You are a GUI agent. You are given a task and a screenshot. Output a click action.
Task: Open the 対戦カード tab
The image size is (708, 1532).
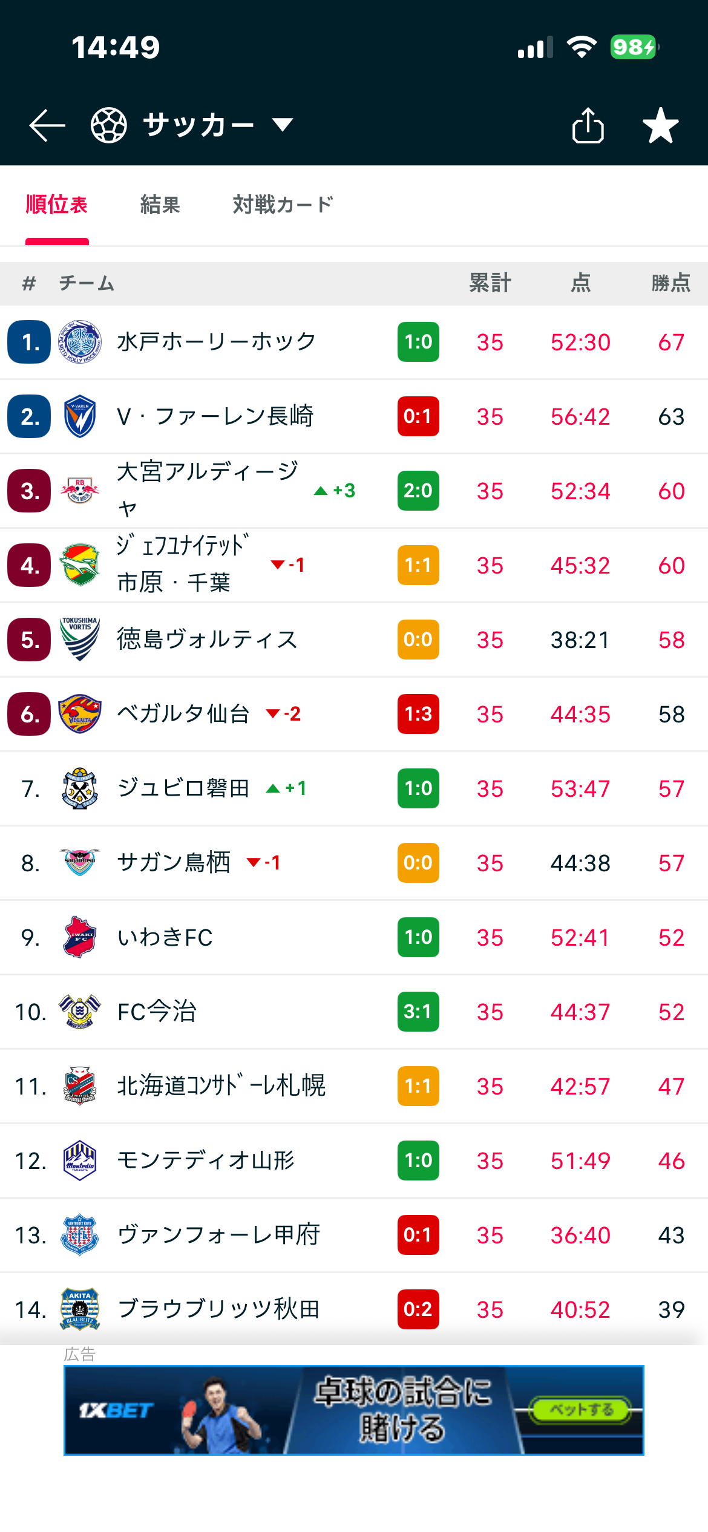pos(283,205)
